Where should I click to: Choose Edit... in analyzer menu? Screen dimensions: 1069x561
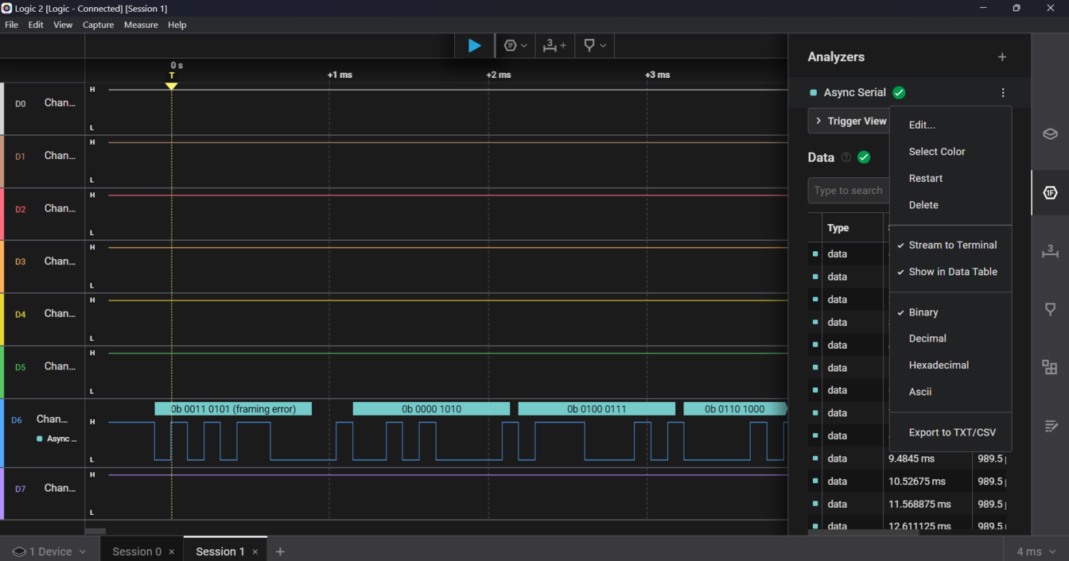pos(922,126)
